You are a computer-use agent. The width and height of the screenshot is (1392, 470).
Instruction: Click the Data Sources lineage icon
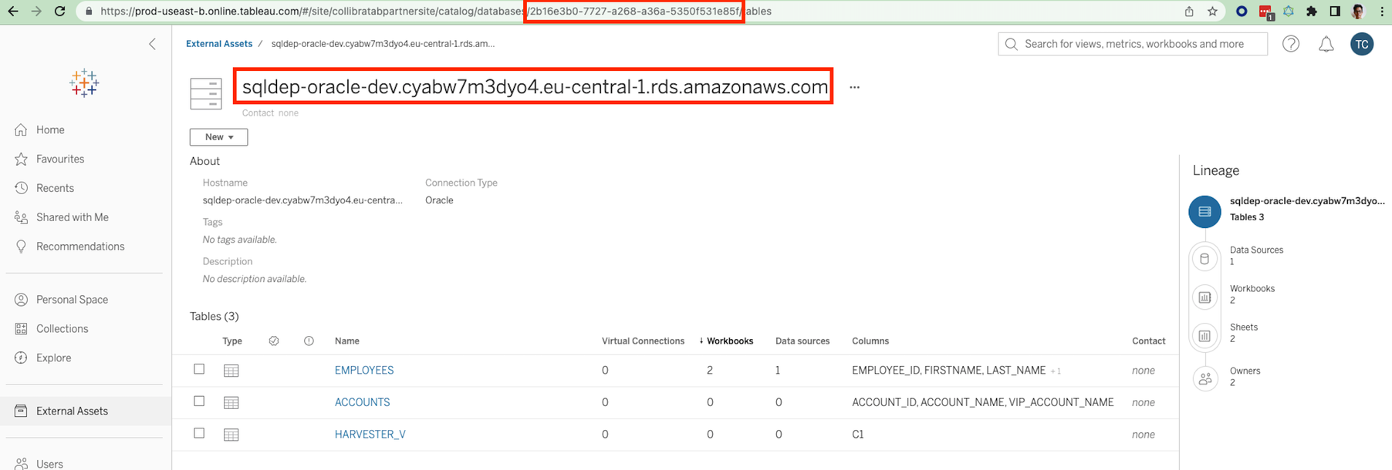(1204, 259)
